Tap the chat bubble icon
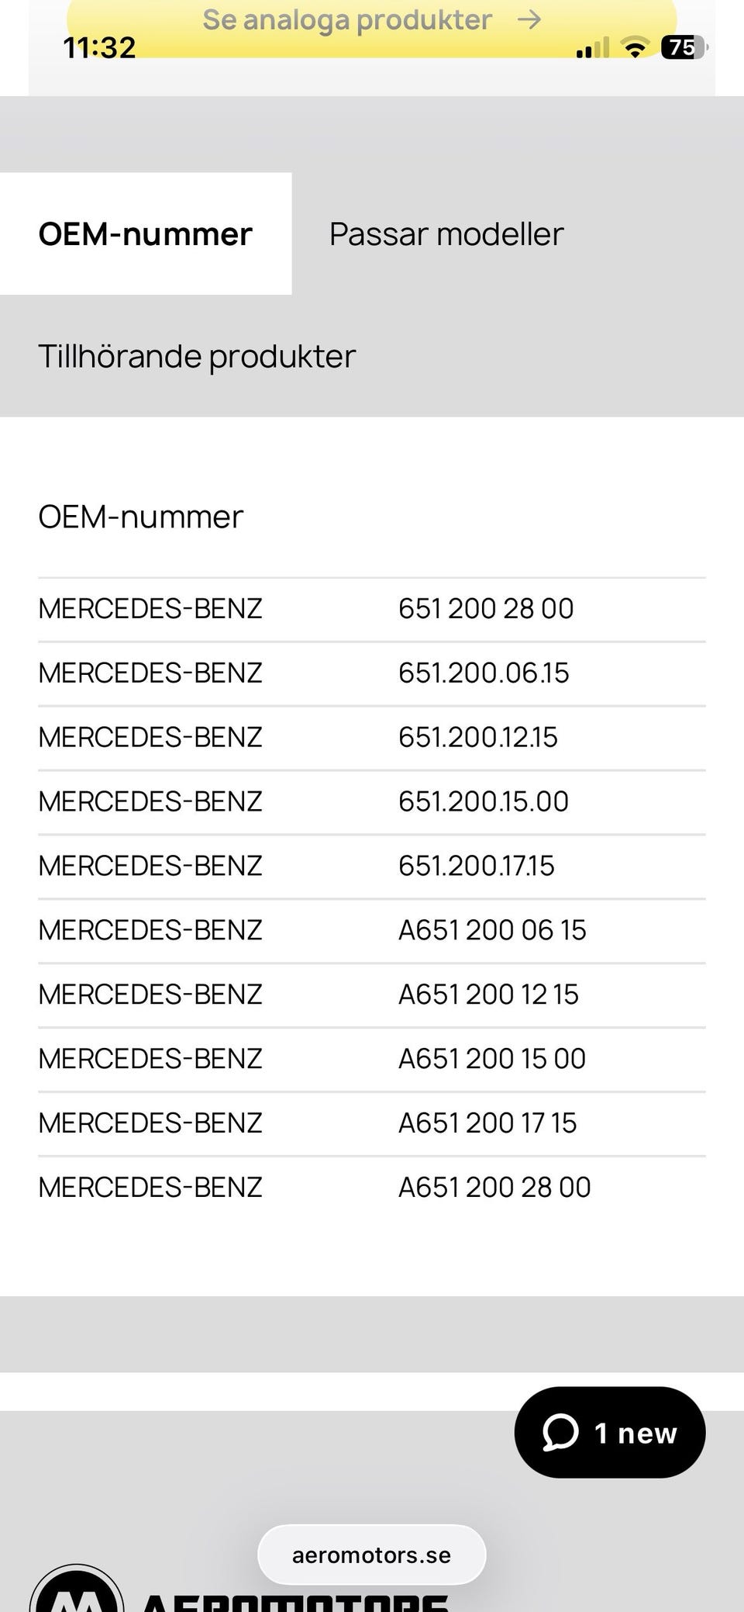Image resolution: width=744 pixels, height=1612 pixels. pyautogui.click(x=560, y=1432)
